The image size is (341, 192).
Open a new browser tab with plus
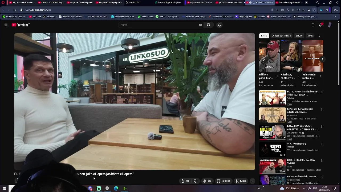point(306,2)
